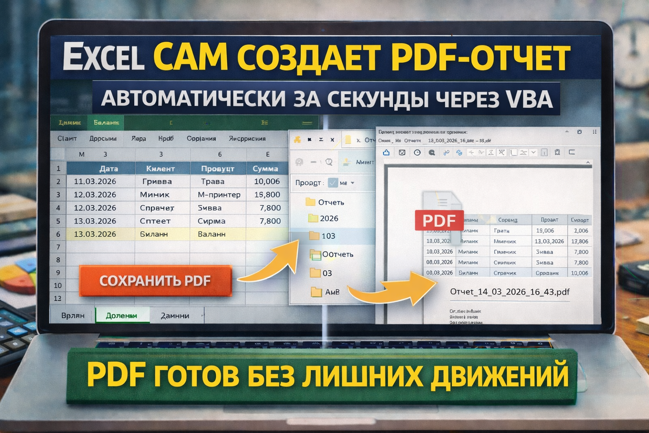Open the Врлян sheet tab
The width and height of the screenshot is (649, 433).
(72, 316)
